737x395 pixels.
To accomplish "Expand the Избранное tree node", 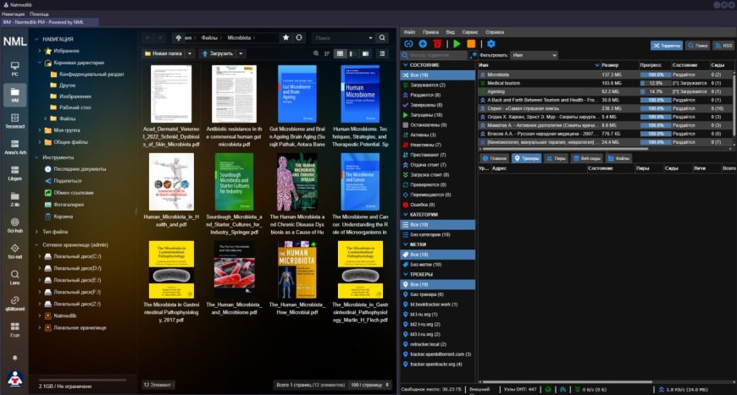I will (40, 51).
